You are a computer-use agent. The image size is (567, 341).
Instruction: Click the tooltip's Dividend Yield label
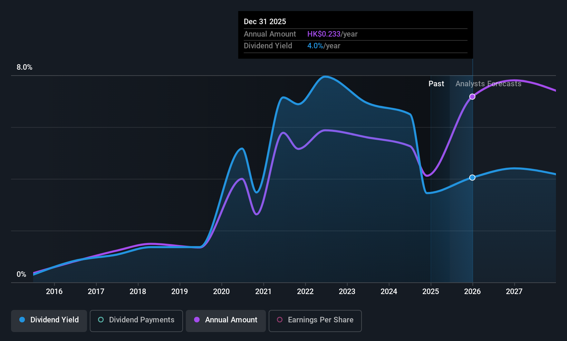[268, 46]
